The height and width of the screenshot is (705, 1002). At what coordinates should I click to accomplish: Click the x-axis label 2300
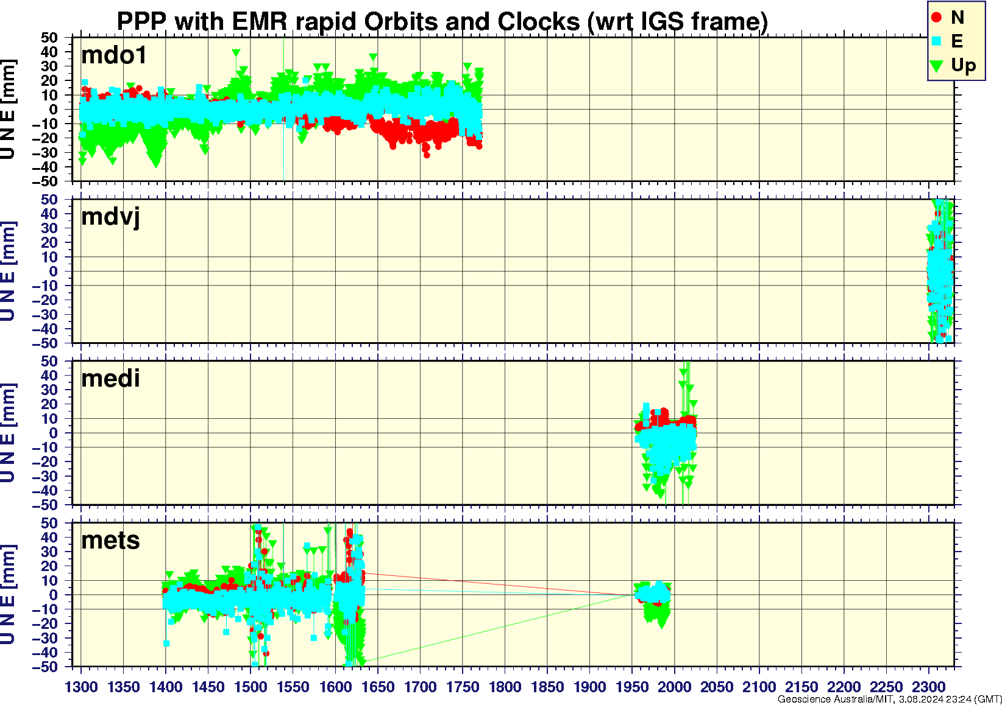pos(928,687)
